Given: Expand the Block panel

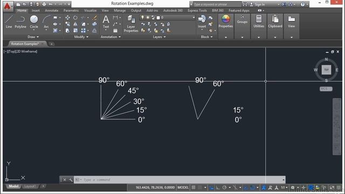Looking at the screenshot, I should (x=206, y=37).
